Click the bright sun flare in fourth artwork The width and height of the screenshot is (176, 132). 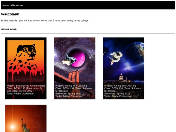click(13, 127)
